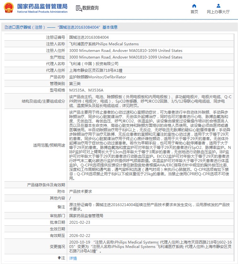
Task: Click the 变更情况 change record text
Action: [150, 246]
